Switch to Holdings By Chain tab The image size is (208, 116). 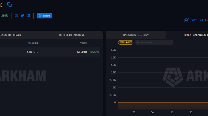[x=10, y=35]
